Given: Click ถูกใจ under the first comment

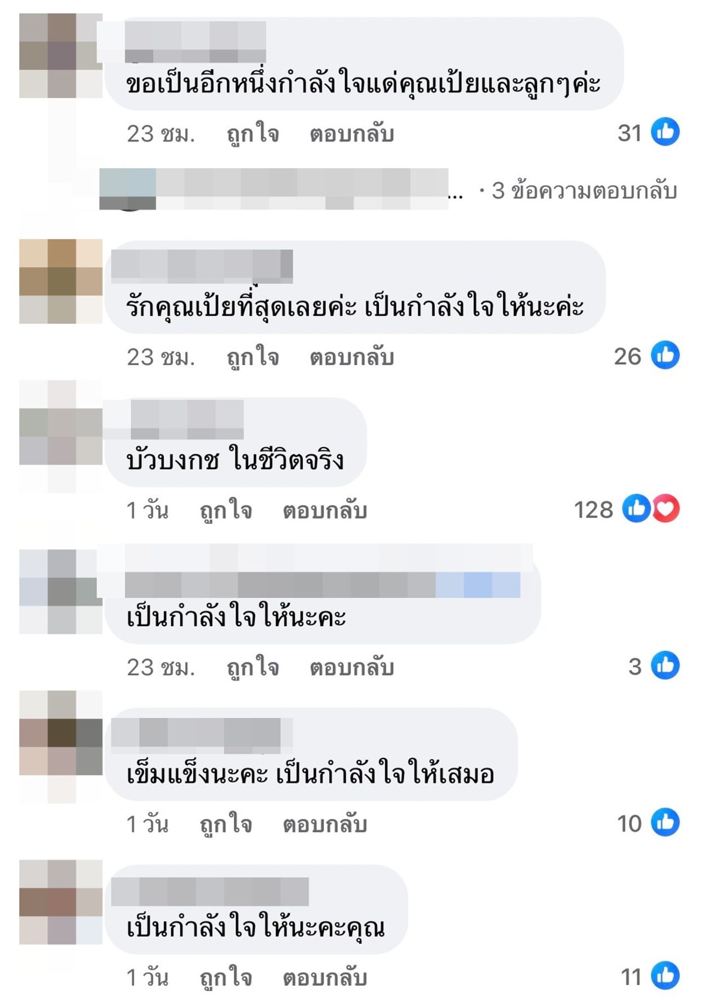Looking at the screenshot, I should click(253, 134).
